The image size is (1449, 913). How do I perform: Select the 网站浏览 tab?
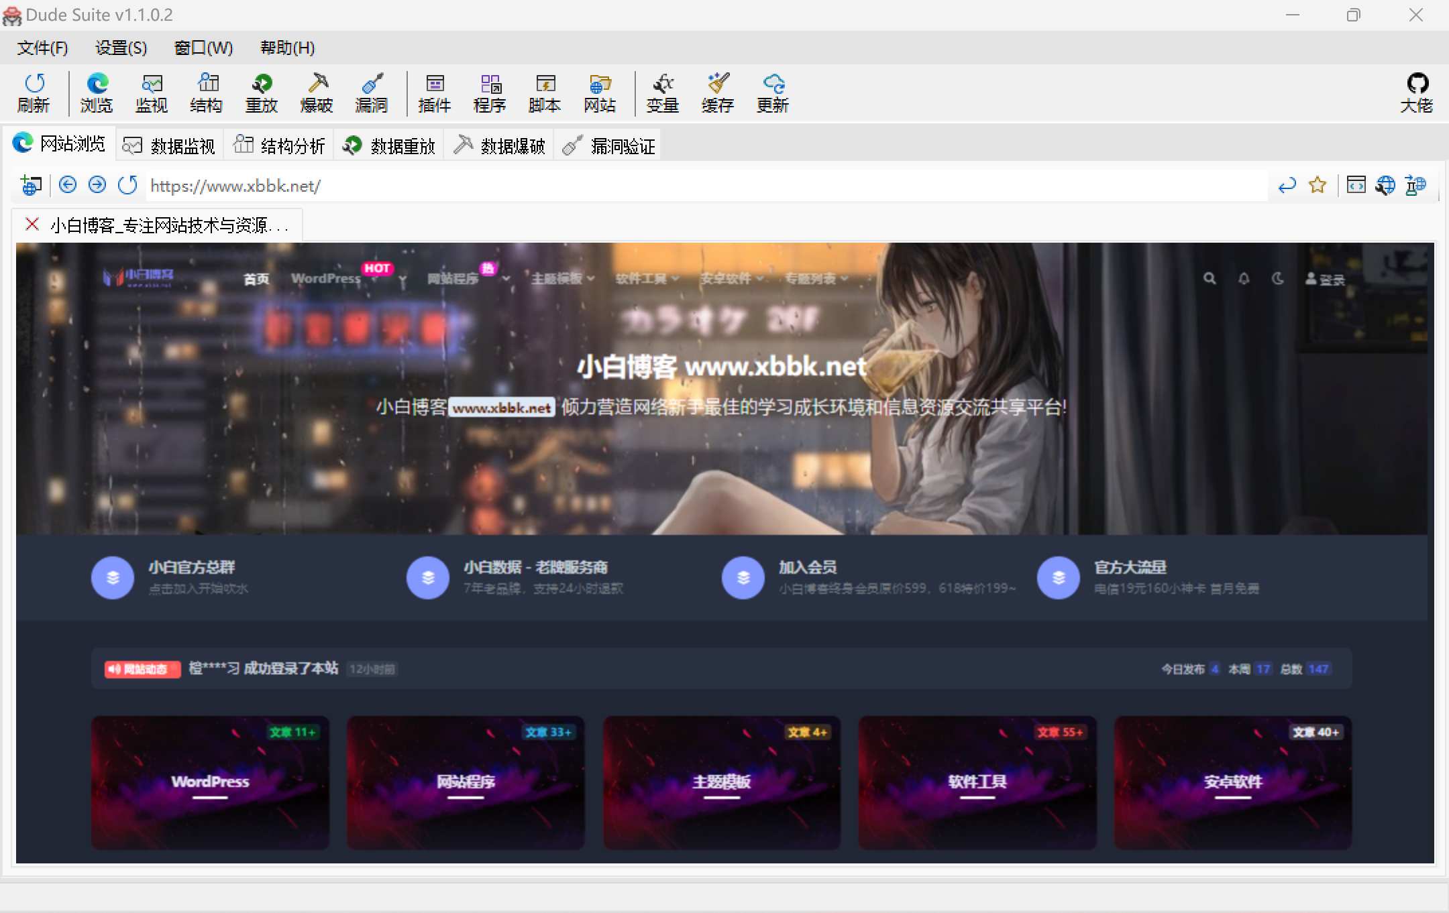pos(59,143)
